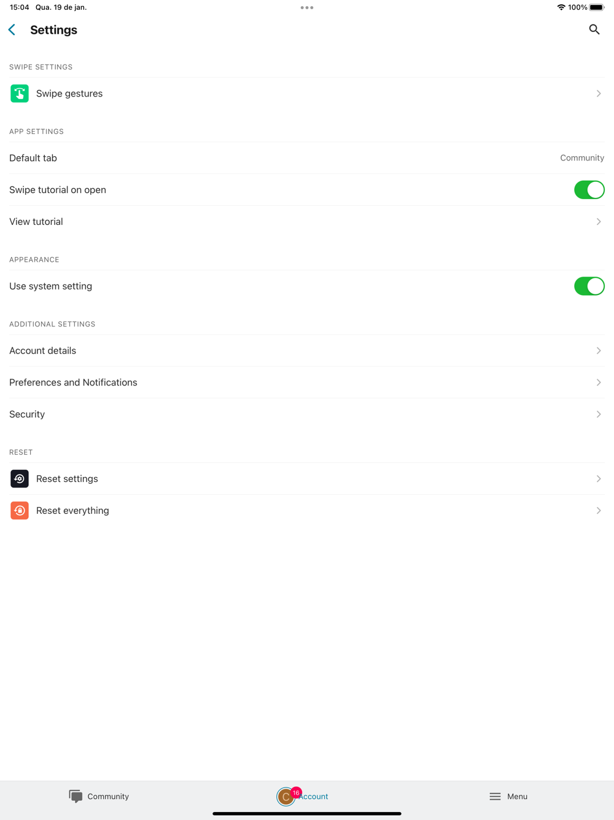Viewport: 614px width, 820px height.
Task: Tap the Community chat bubble icon
Action: pyautogui.click(x=76, y=797)
